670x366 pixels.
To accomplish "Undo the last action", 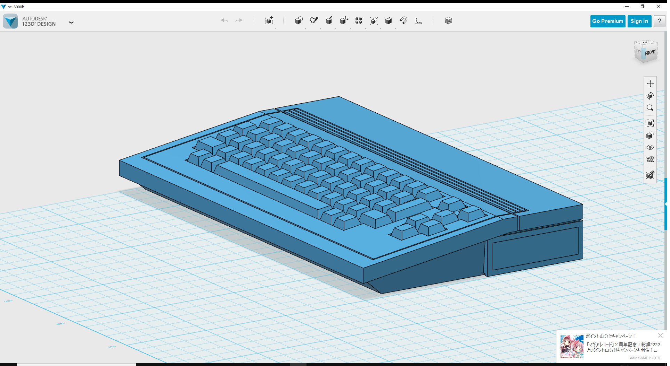I will pos(225,20).
